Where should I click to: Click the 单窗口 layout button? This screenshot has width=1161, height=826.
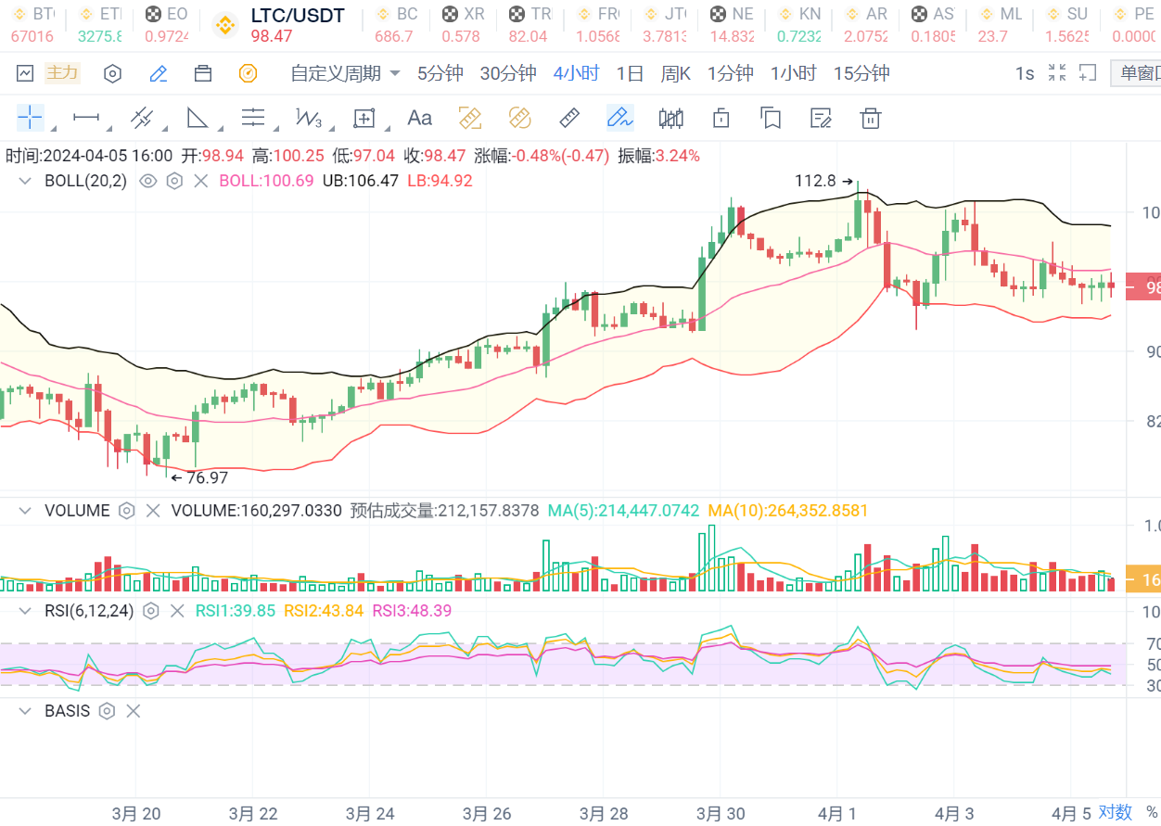coord(1138,73)
